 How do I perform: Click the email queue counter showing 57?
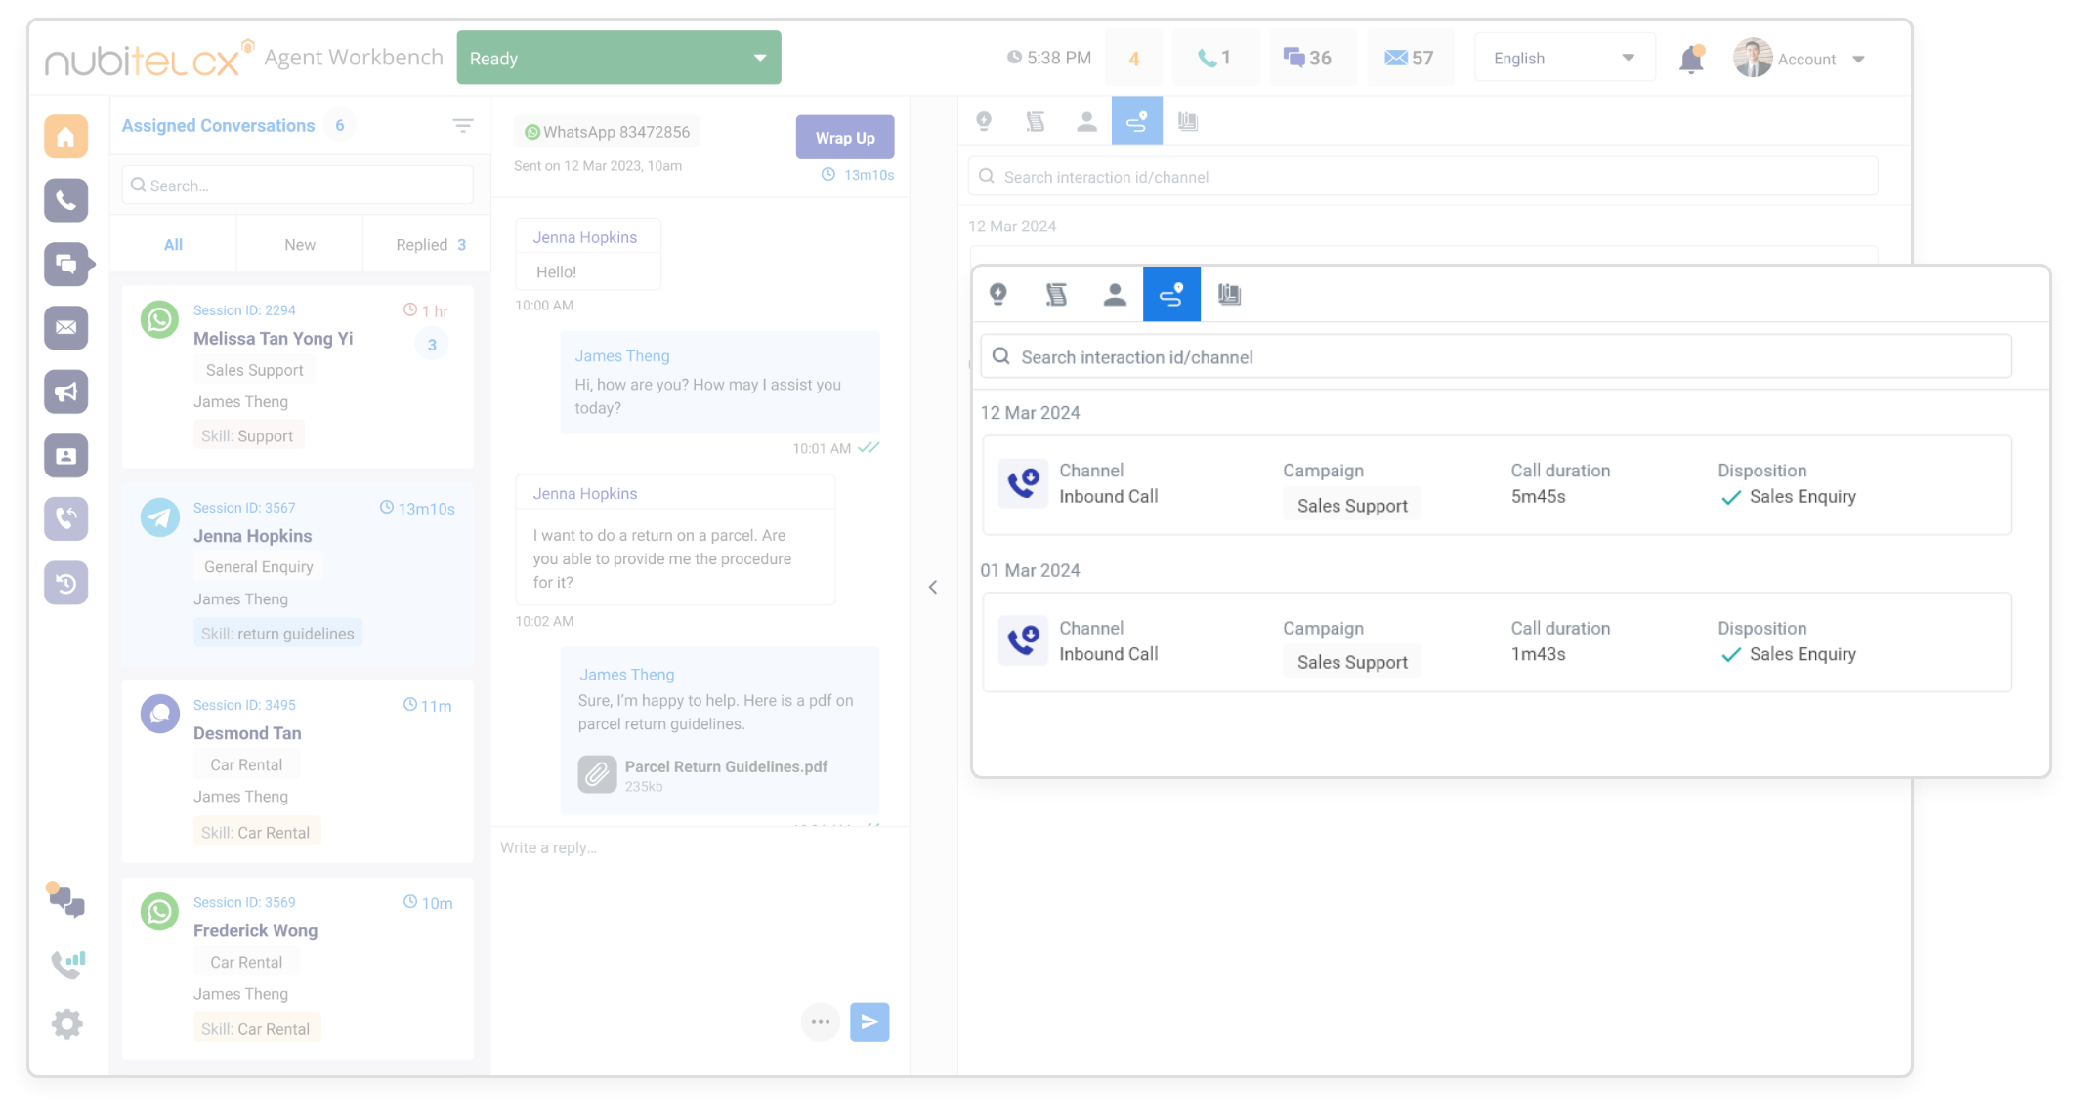click(1410, 59)
